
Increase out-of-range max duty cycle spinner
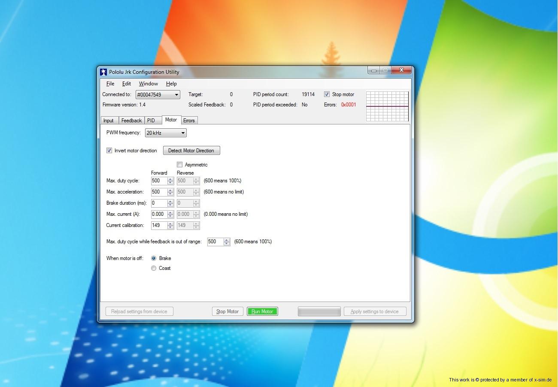click(x=227, y=240)
